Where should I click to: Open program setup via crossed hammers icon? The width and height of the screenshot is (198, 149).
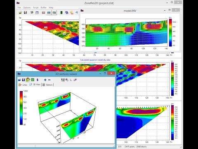32,13
